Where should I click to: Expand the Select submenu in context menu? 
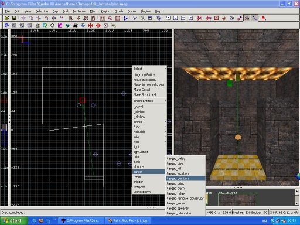149,69
